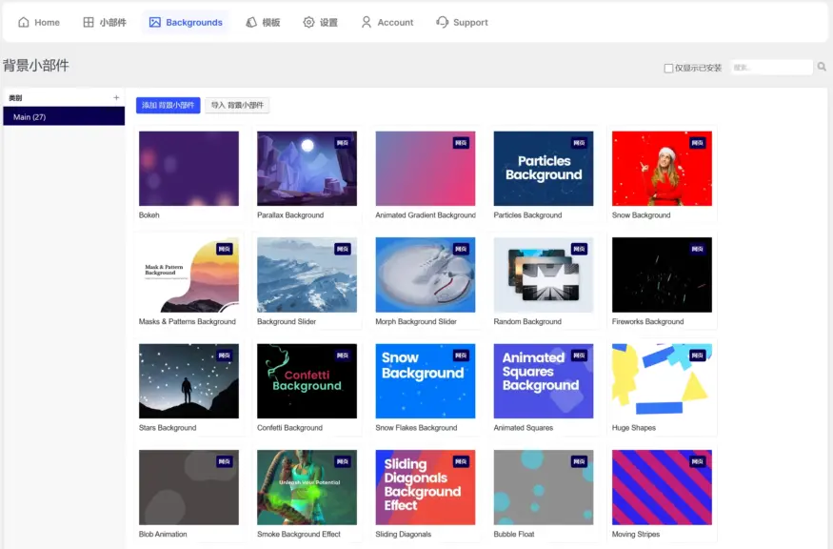Click the Account person icon

click(x=367, y=22)
